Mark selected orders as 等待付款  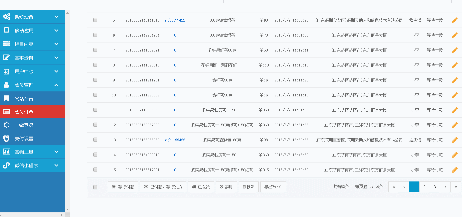(x=123, y=187)
